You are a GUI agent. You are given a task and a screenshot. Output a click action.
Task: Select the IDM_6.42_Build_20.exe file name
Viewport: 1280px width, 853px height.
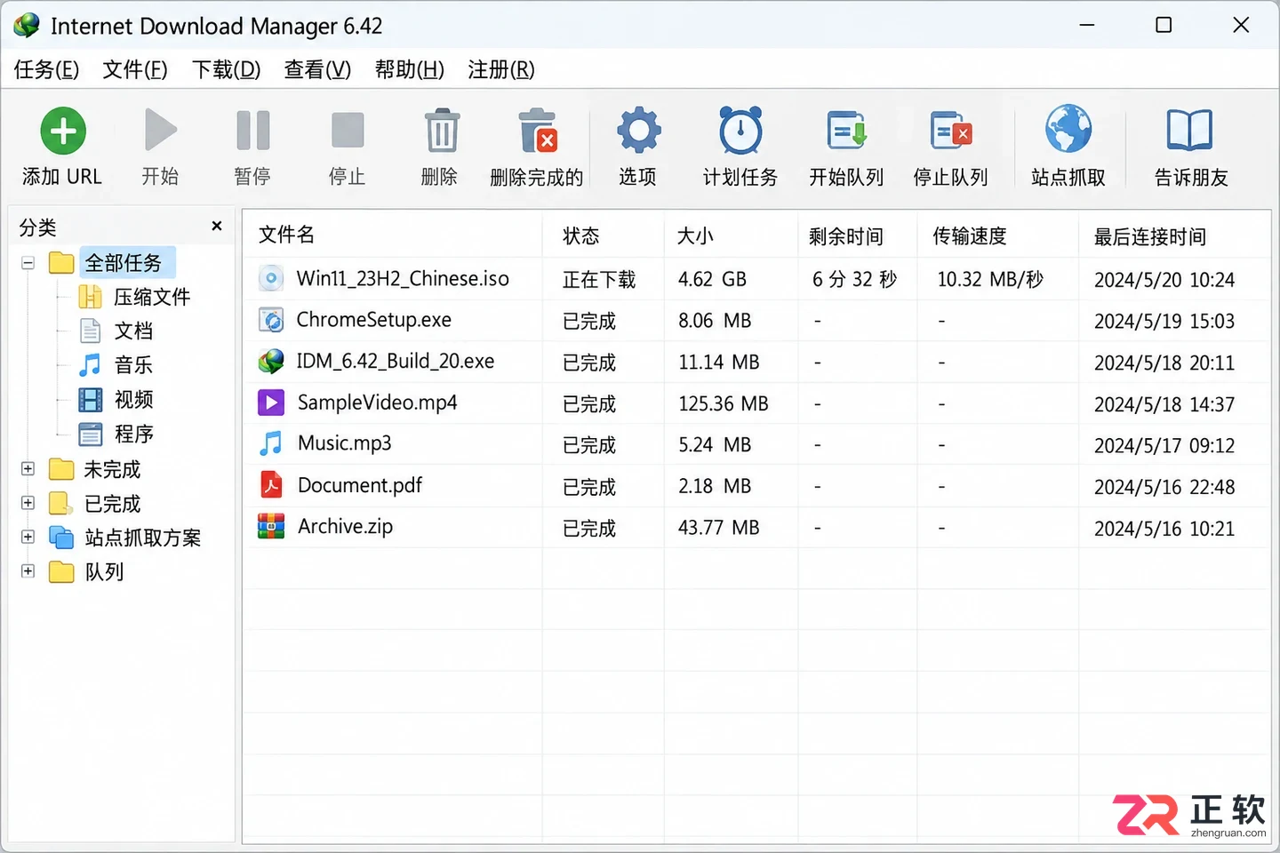click(x=396, y=361)
